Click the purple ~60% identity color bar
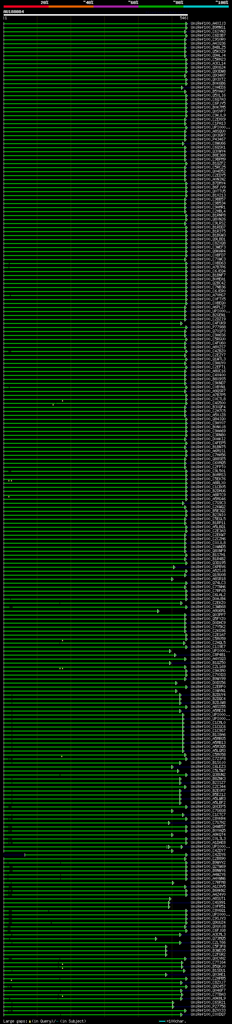The height and width of the screenshot is (1024, 232). [x=116, y=7]
